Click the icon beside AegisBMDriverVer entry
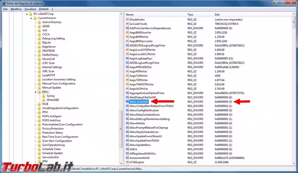This screenshot has width=298, height=173. [127, 33]
